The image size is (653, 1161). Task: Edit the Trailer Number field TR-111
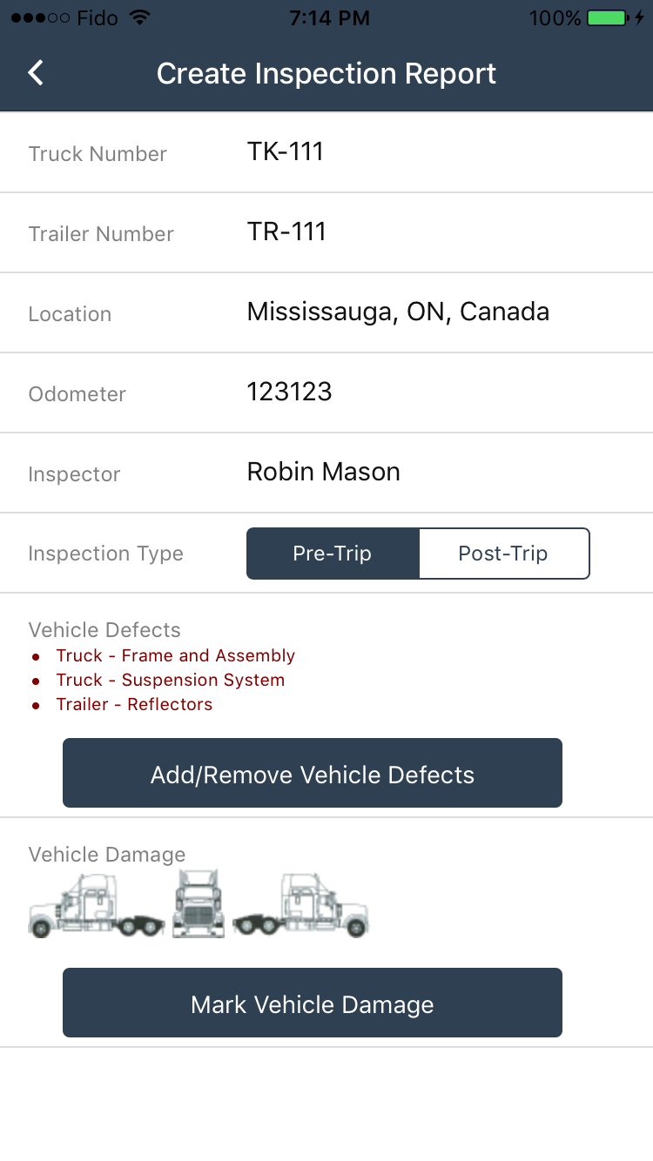326,232
